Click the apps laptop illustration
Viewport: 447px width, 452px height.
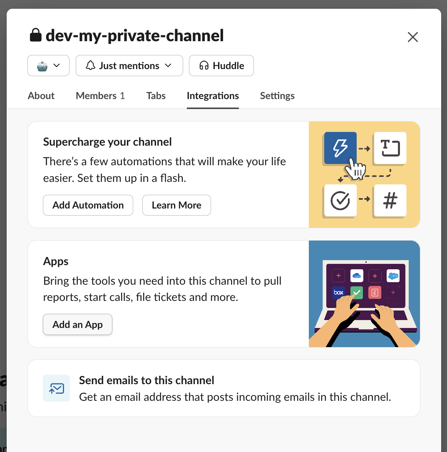coord(364,294)
